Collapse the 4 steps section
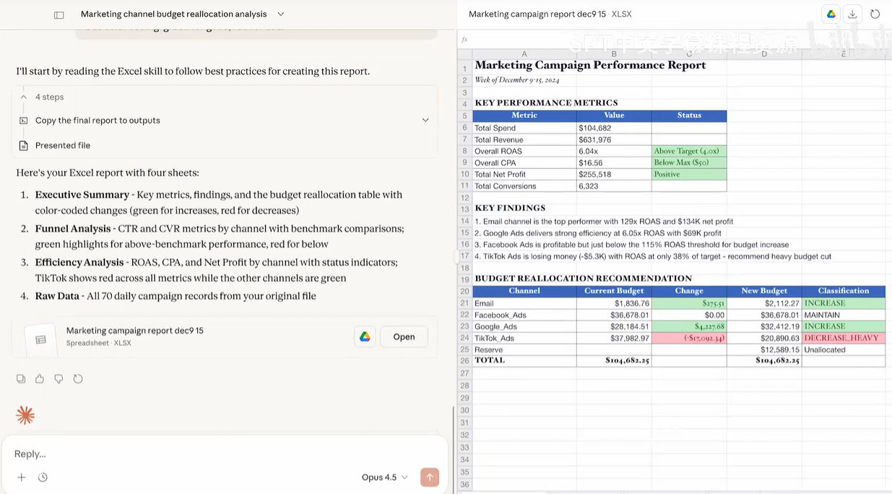The image size is (892, 494). pos(24,97)
